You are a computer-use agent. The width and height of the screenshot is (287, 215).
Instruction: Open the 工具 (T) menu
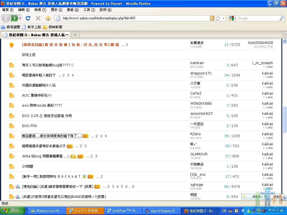[89, 10]
